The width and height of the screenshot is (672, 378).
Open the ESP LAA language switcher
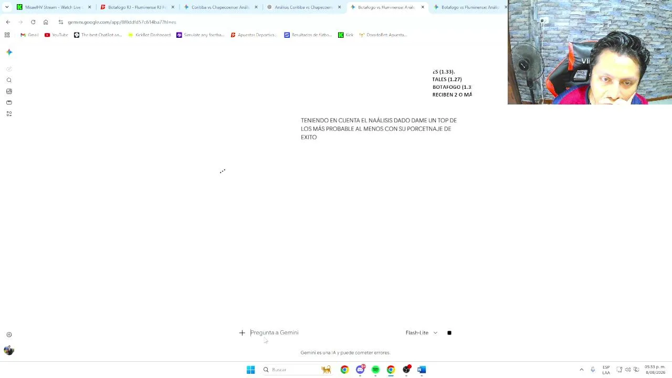coord(606,370)
